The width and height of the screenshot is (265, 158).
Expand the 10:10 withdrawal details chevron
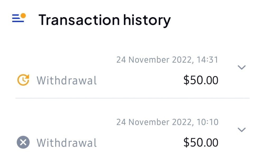(x=241, y=130)
